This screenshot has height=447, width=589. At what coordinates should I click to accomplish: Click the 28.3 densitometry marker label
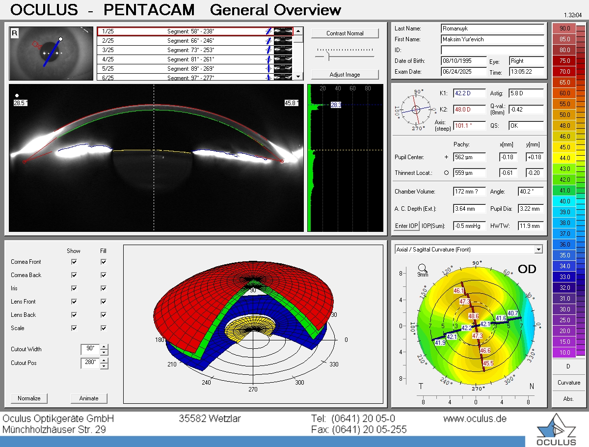tap(336, 105)
